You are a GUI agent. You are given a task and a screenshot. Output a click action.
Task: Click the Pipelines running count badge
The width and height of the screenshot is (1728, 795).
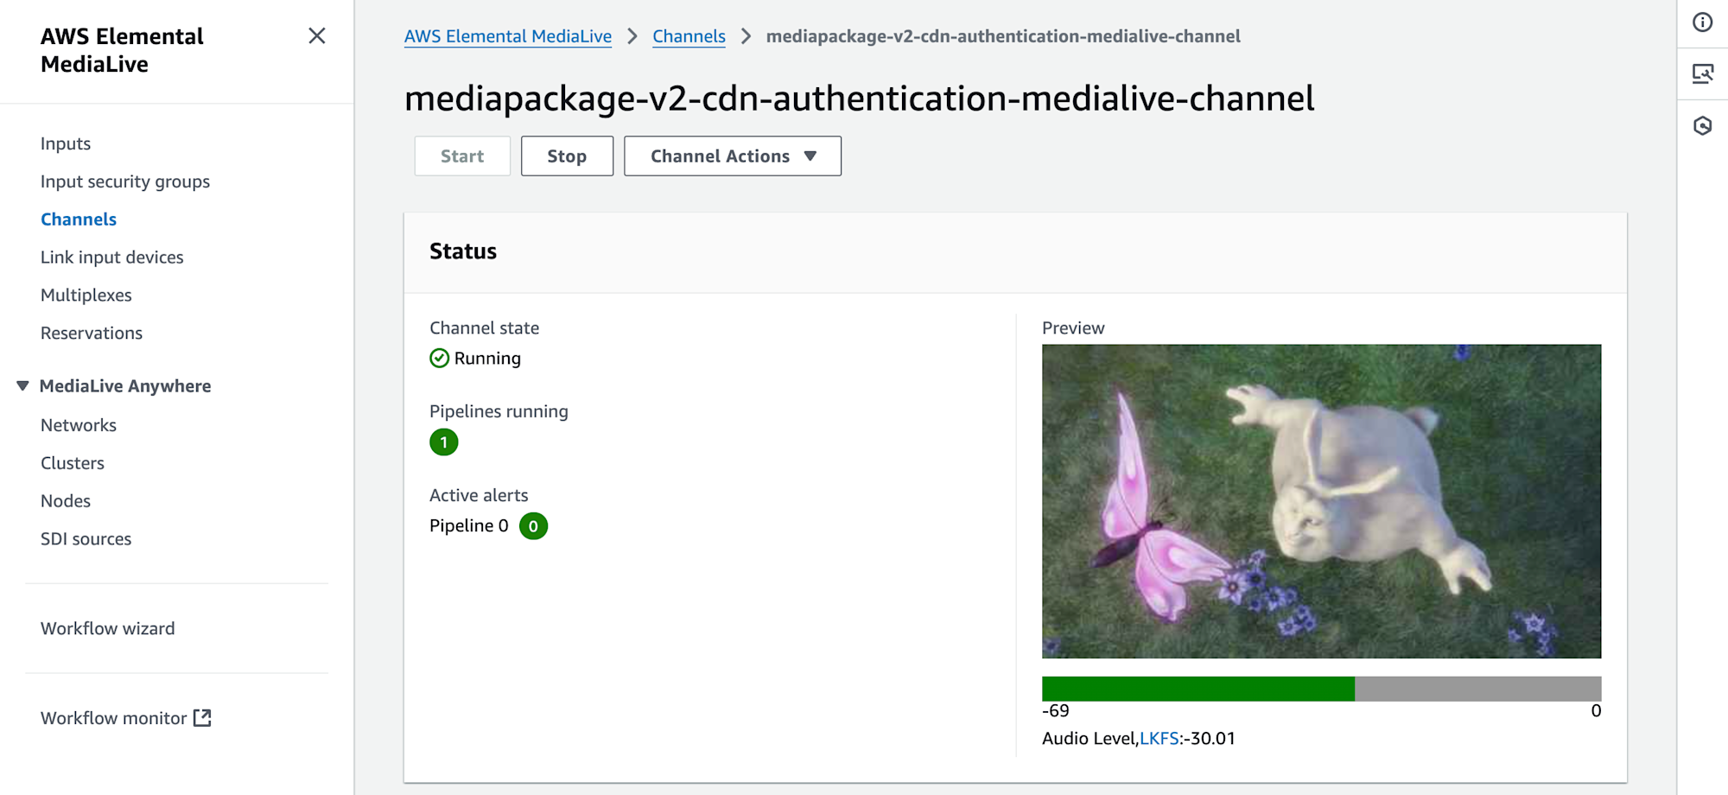click(x=444, y=442)
